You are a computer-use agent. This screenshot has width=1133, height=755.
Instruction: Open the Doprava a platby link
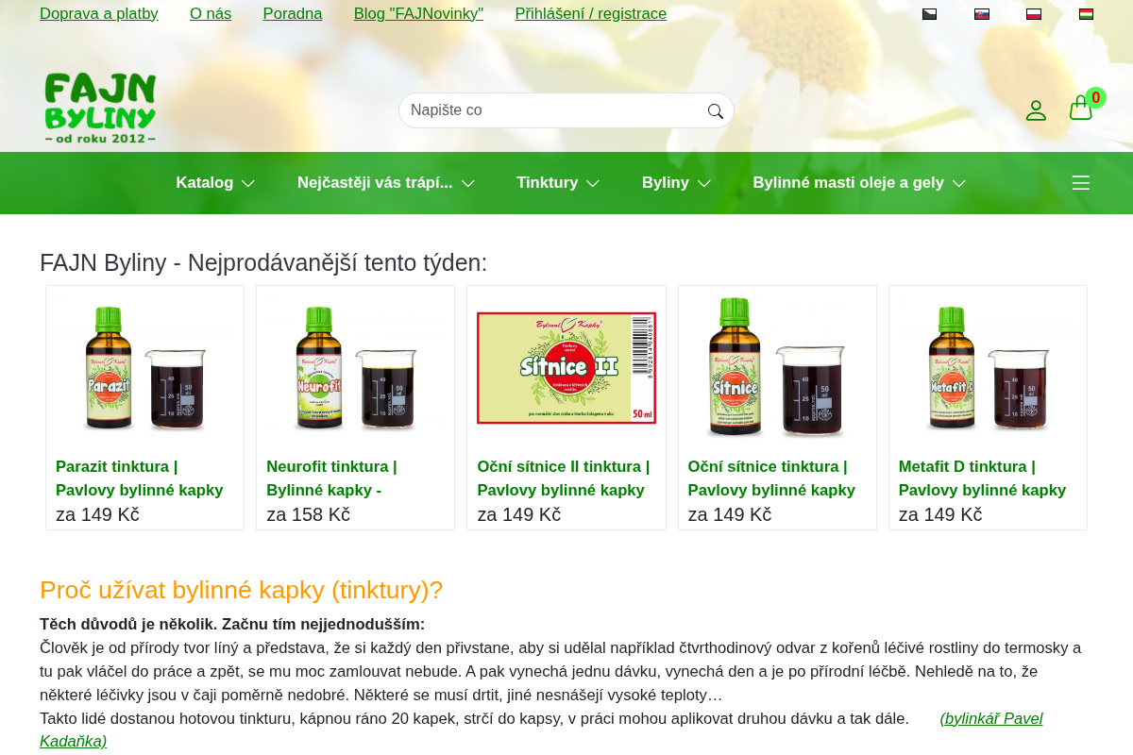click(x=99, y=14)
